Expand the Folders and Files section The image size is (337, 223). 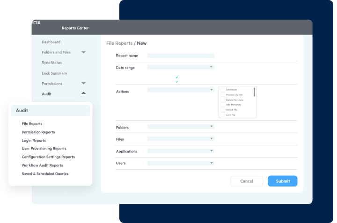83,52
